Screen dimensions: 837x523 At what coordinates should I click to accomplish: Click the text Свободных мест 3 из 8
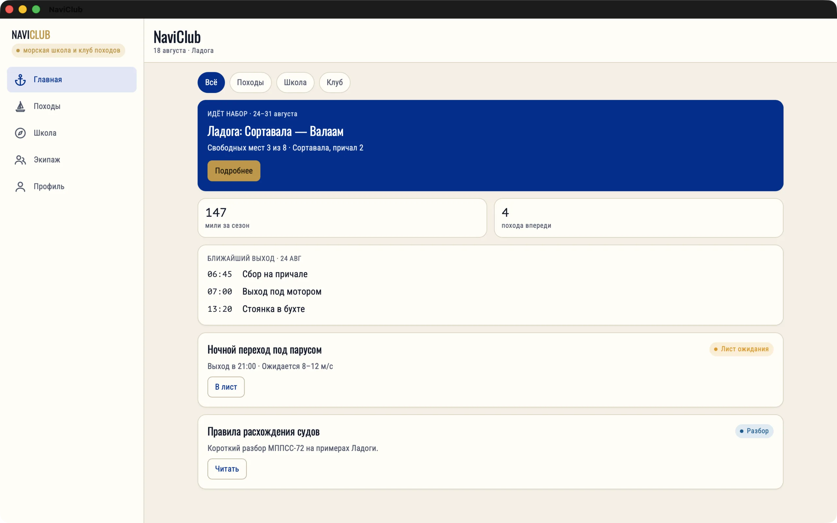coord(247,148)
